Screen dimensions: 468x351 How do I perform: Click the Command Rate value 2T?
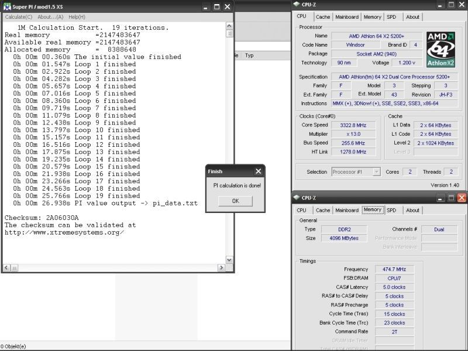pyautogui.click(x=394, y=332)
